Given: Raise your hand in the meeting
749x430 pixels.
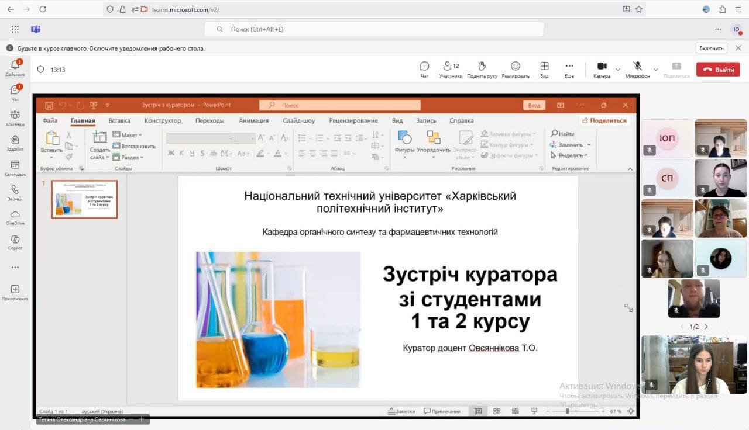Looking at the screenshot, I should (x=482, y=70).
